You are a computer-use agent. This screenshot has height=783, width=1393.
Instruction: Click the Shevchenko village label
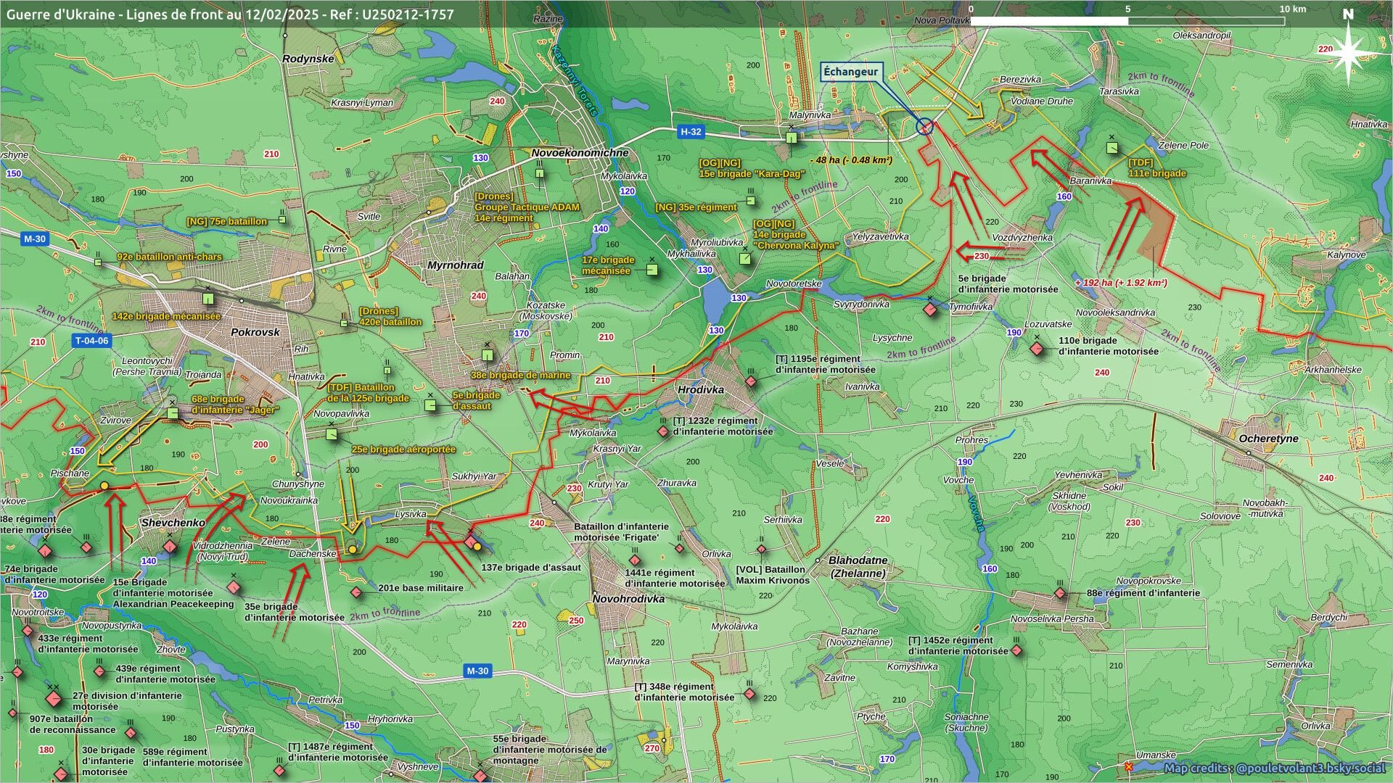173,523
